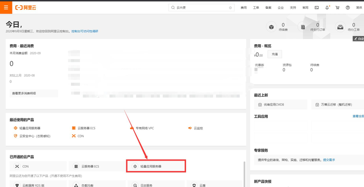Click 查看全部 in 工具应用
364x187 pixels.
pyautogui.click(x=358, y=116)
